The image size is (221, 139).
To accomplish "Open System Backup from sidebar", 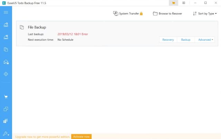I will click(6, 37).
